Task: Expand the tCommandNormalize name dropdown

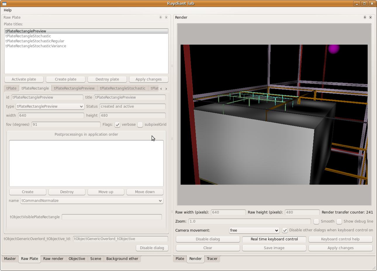Action: click(92, 201)
